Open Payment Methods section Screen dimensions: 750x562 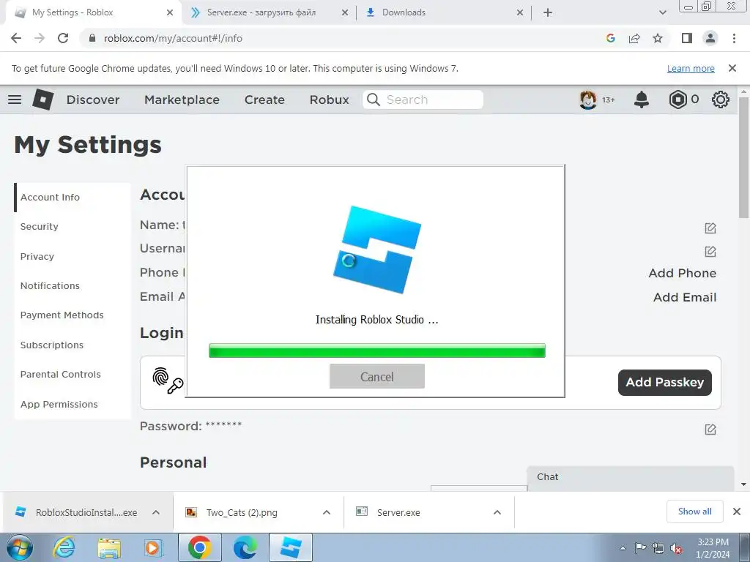[73, 315]
